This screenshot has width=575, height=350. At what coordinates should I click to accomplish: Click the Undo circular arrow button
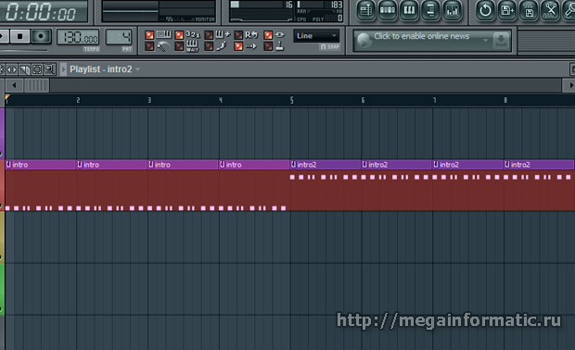(485, 10)
